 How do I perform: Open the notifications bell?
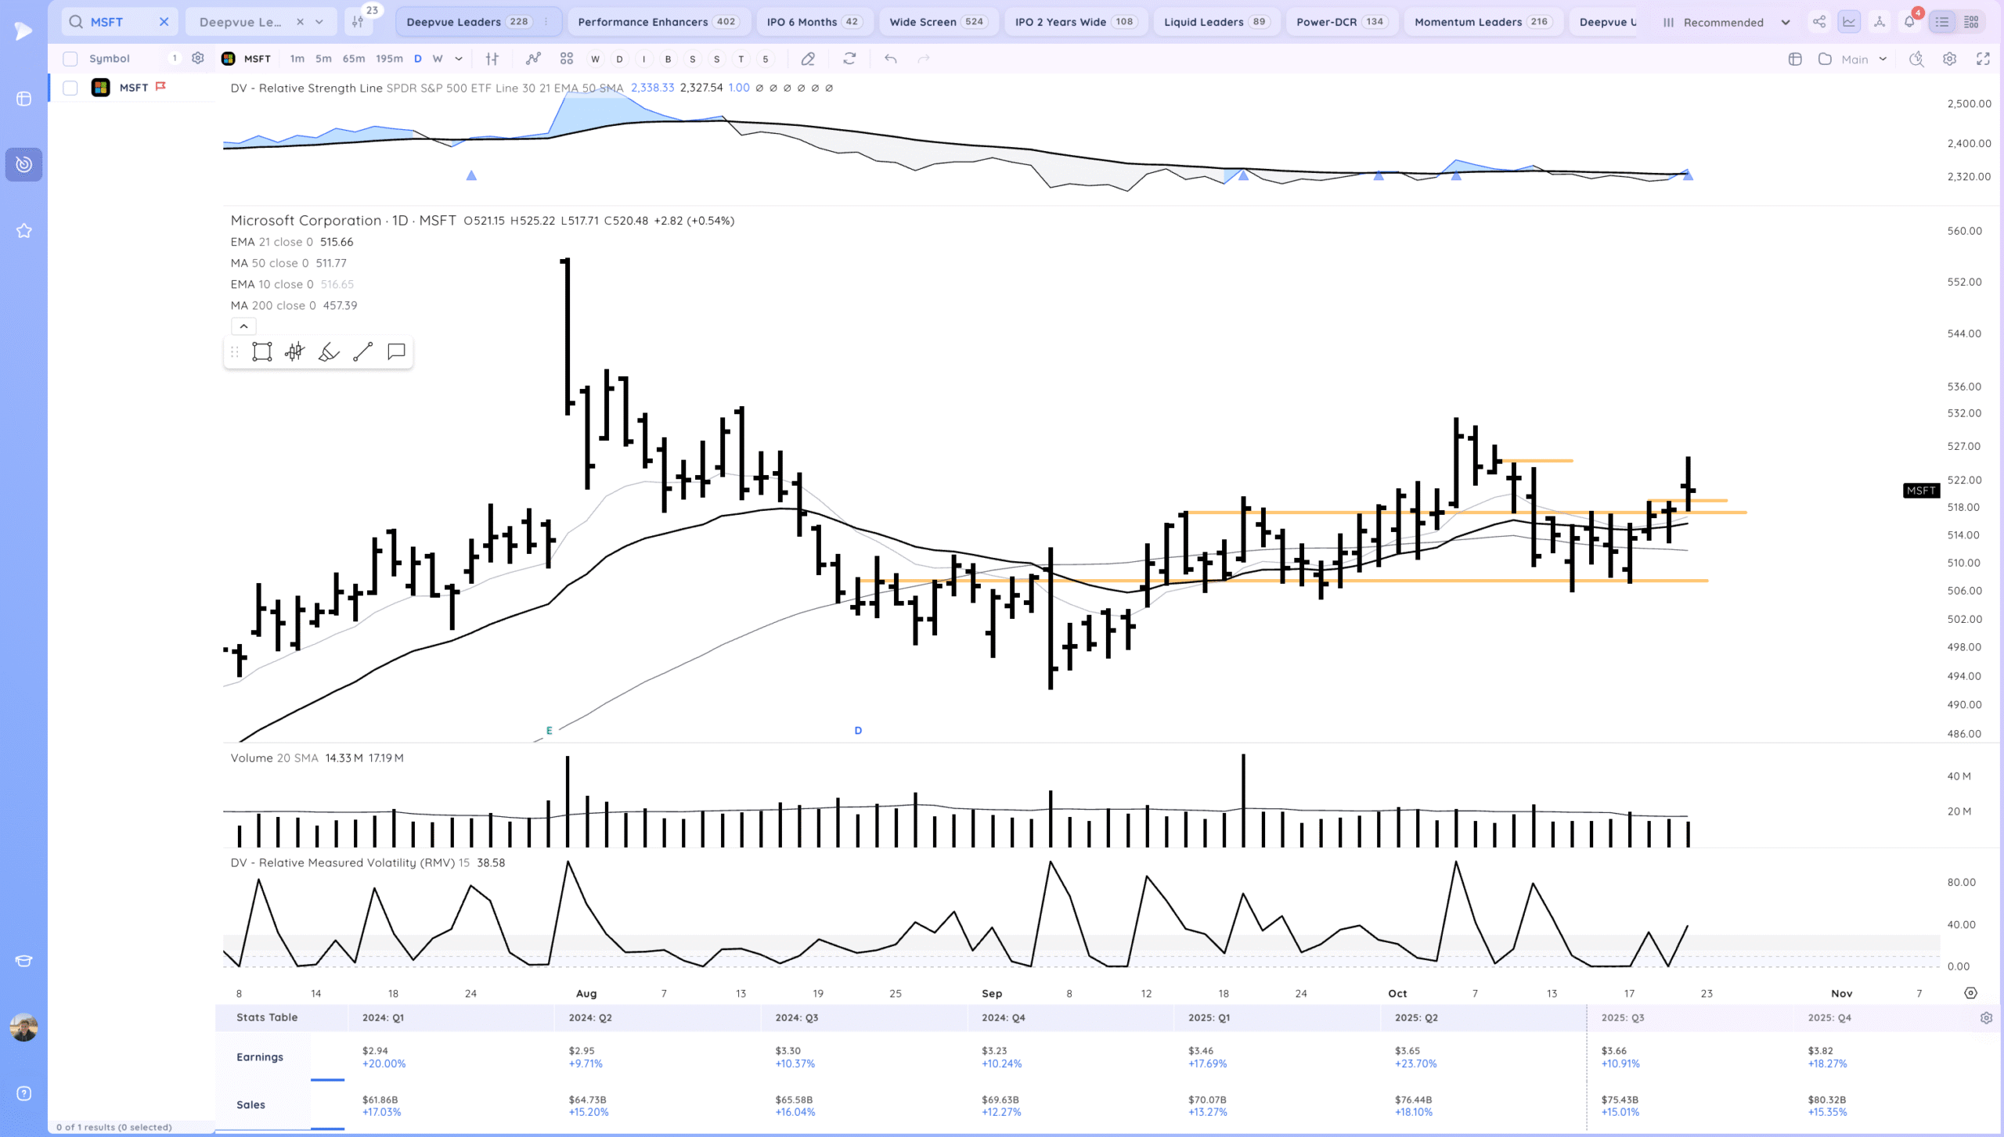[1909, 22]
